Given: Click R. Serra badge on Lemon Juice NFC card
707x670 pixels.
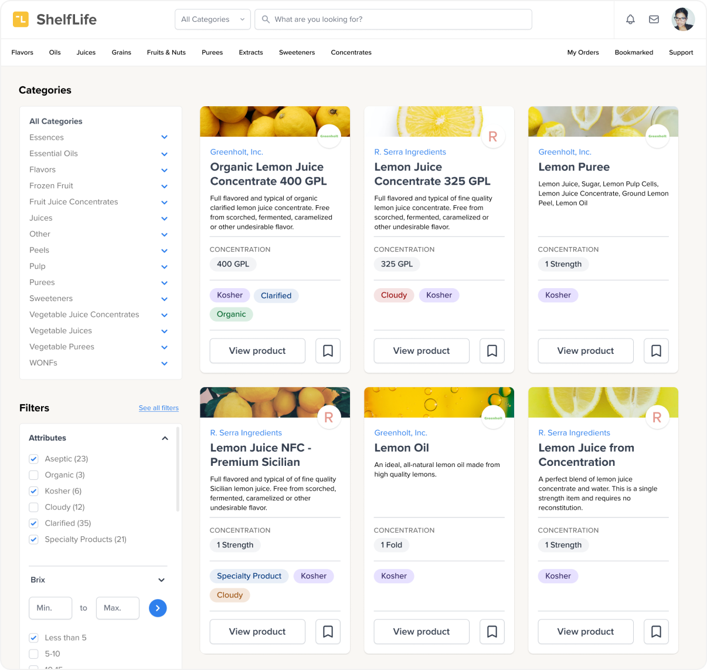Looking at the screenshot, I should click(x=329, y=417).
